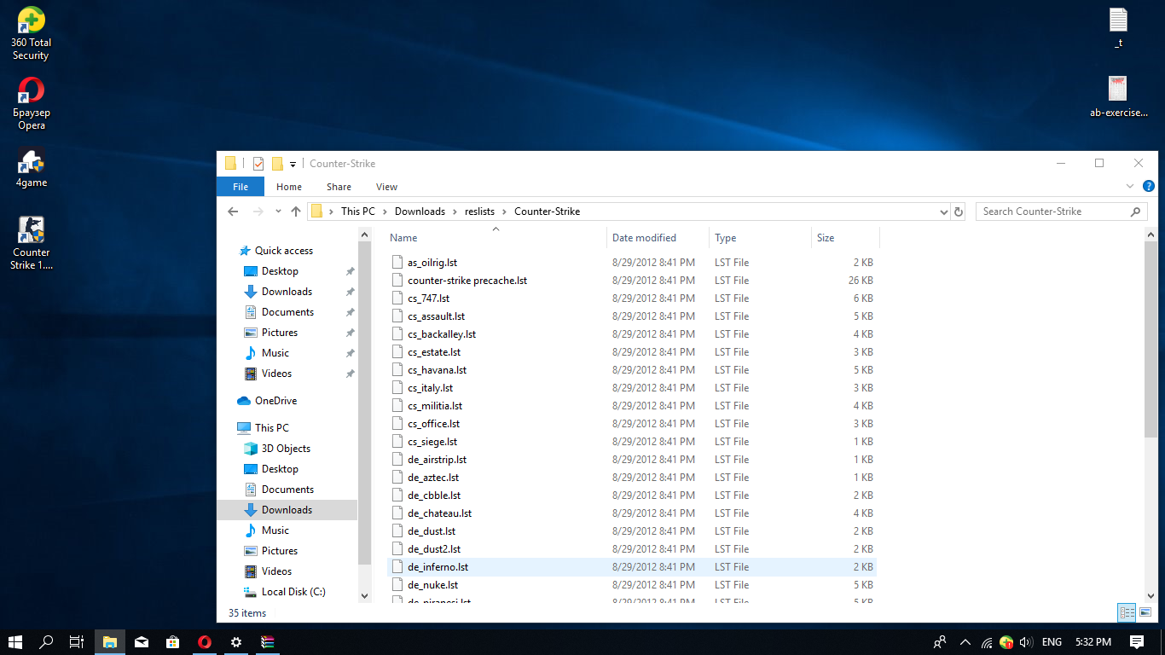1165x655 pixels.
Task: Sort files by the Date modified column
Action: tap(658, 238)
